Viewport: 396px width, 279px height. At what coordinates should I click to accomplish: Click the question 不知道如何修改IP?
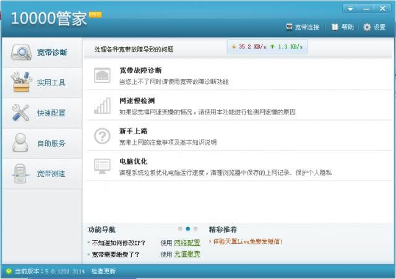click(118, 243)
